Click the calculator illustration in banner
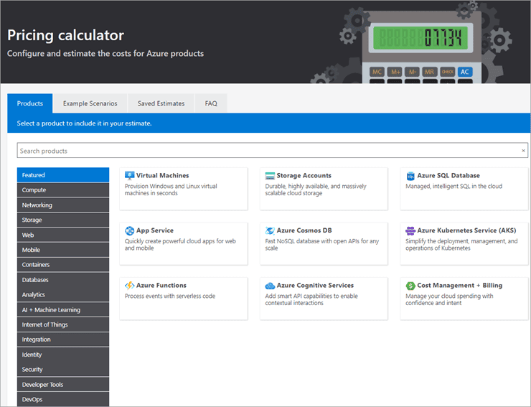This screenshot has height=407, width=531. coord(422,47)
